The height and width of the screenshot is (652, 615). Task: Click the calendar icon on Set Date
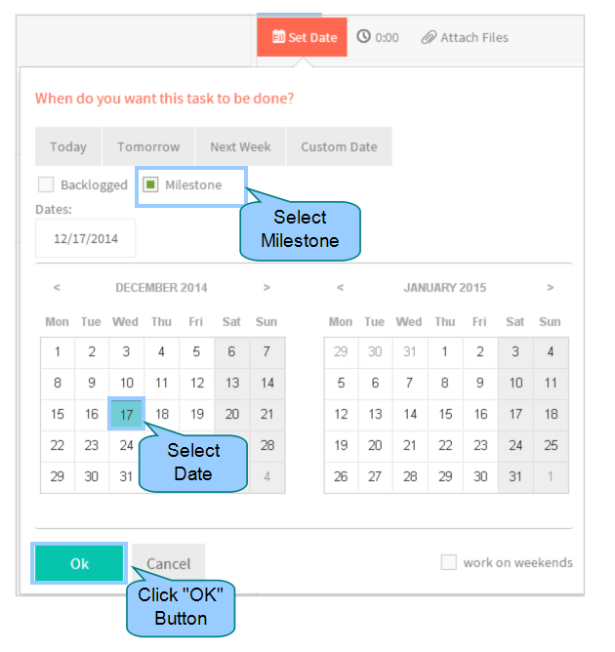pyautogui.click(x=278, y=36)
